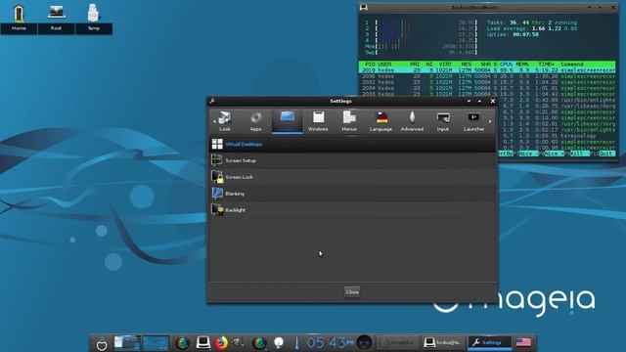Image resolution: width=626 pixels, height=352 pixels.
Task: Open the lightbulb backlight gadget
Action: click(x=279, y=343)
